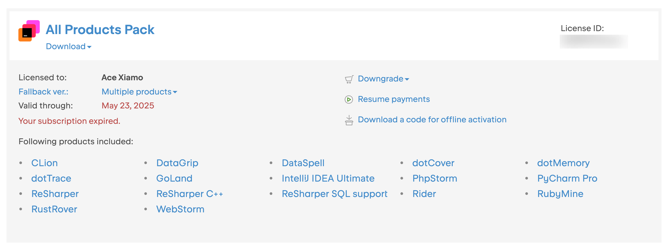Open the PyCharm Pro product link
The height and width of the screenshot is (250, 668).
[567, 178]
